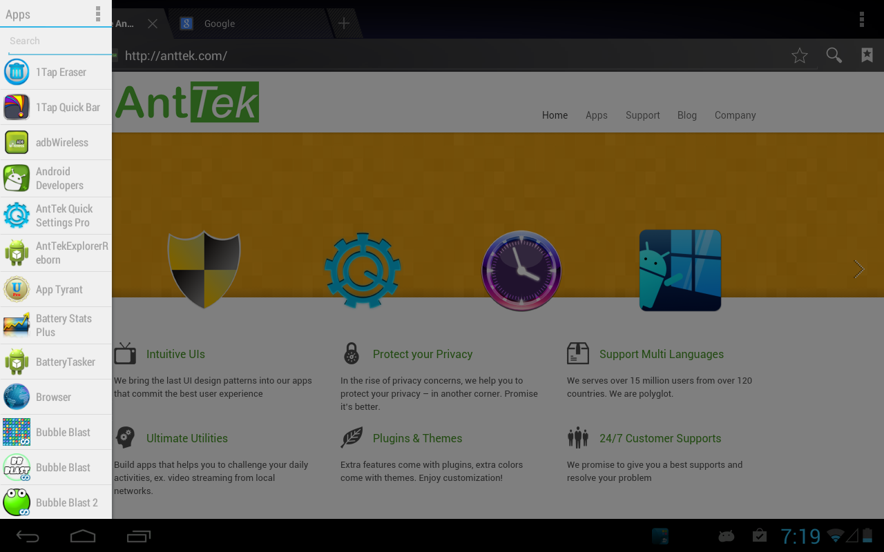Launch Battery Stats Plus
This screenshot has height=552, width=884.
coord(55,325)
